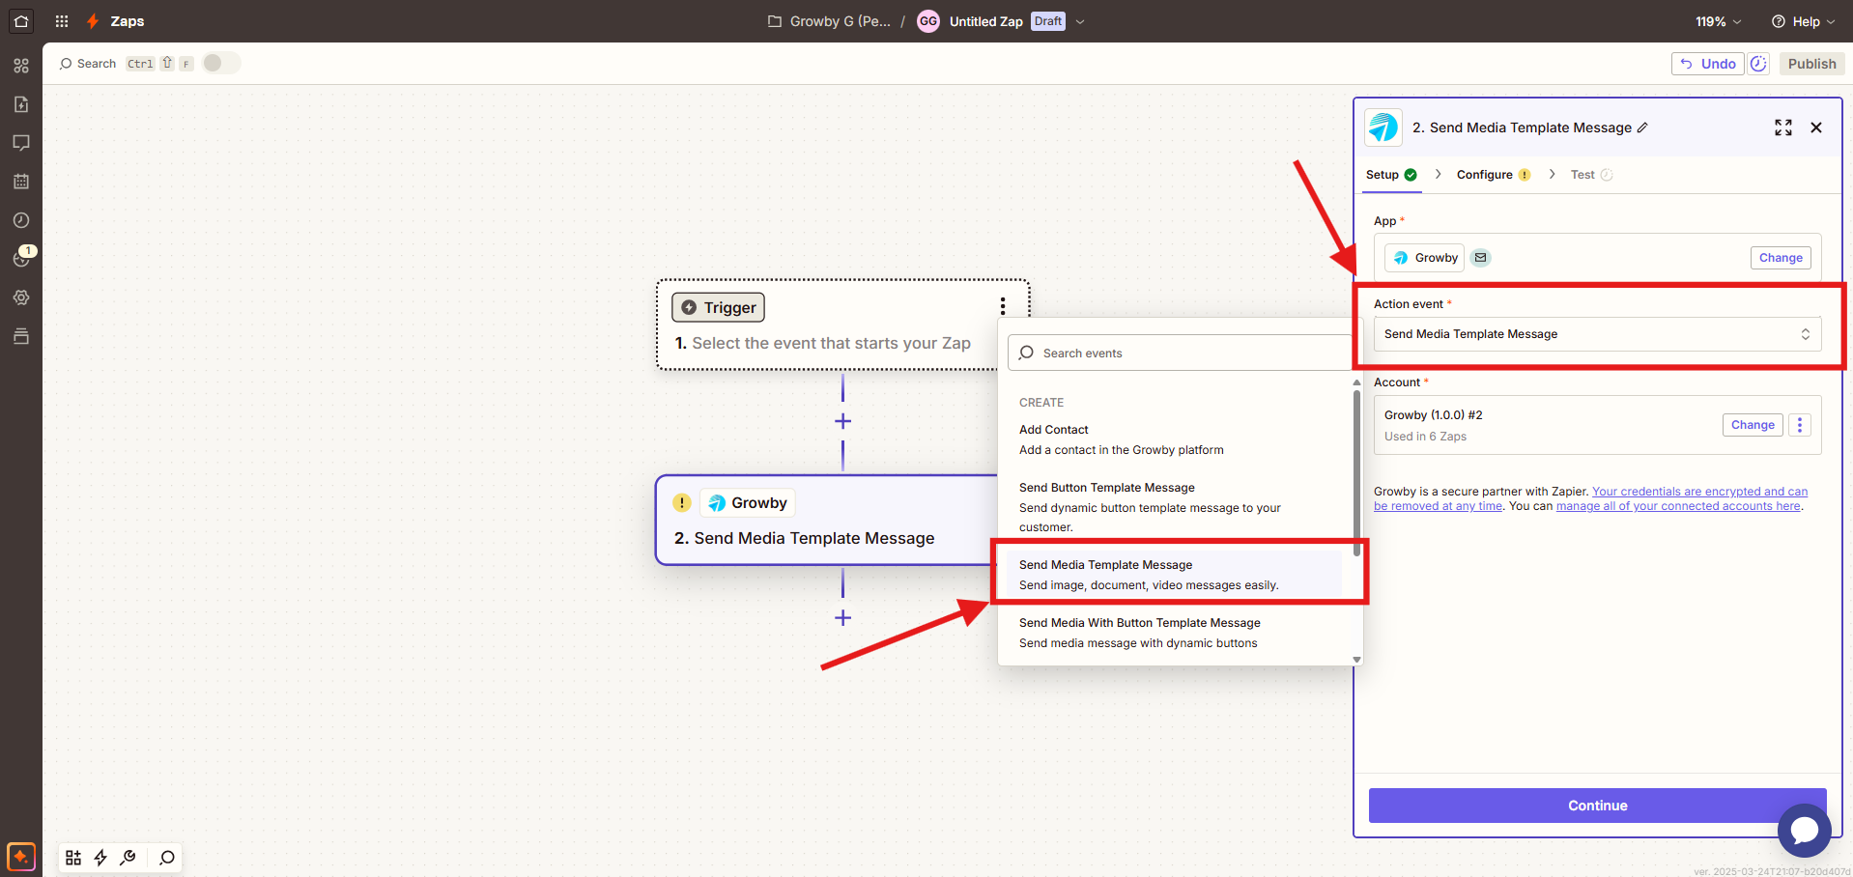This screenshot has height=877, width=1853.
Task: Select Add Contact event
Action: pos(1175,439)
